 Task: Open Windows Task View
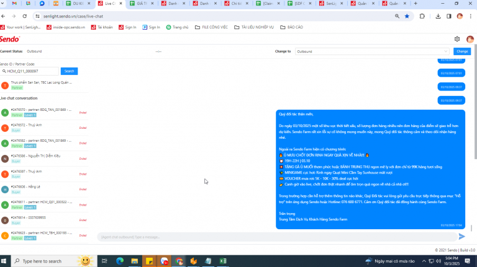pyautogui.click(x=104, y=261)
